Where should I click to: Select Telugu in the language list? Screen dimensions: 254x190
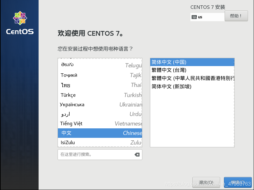pos(100,65)
